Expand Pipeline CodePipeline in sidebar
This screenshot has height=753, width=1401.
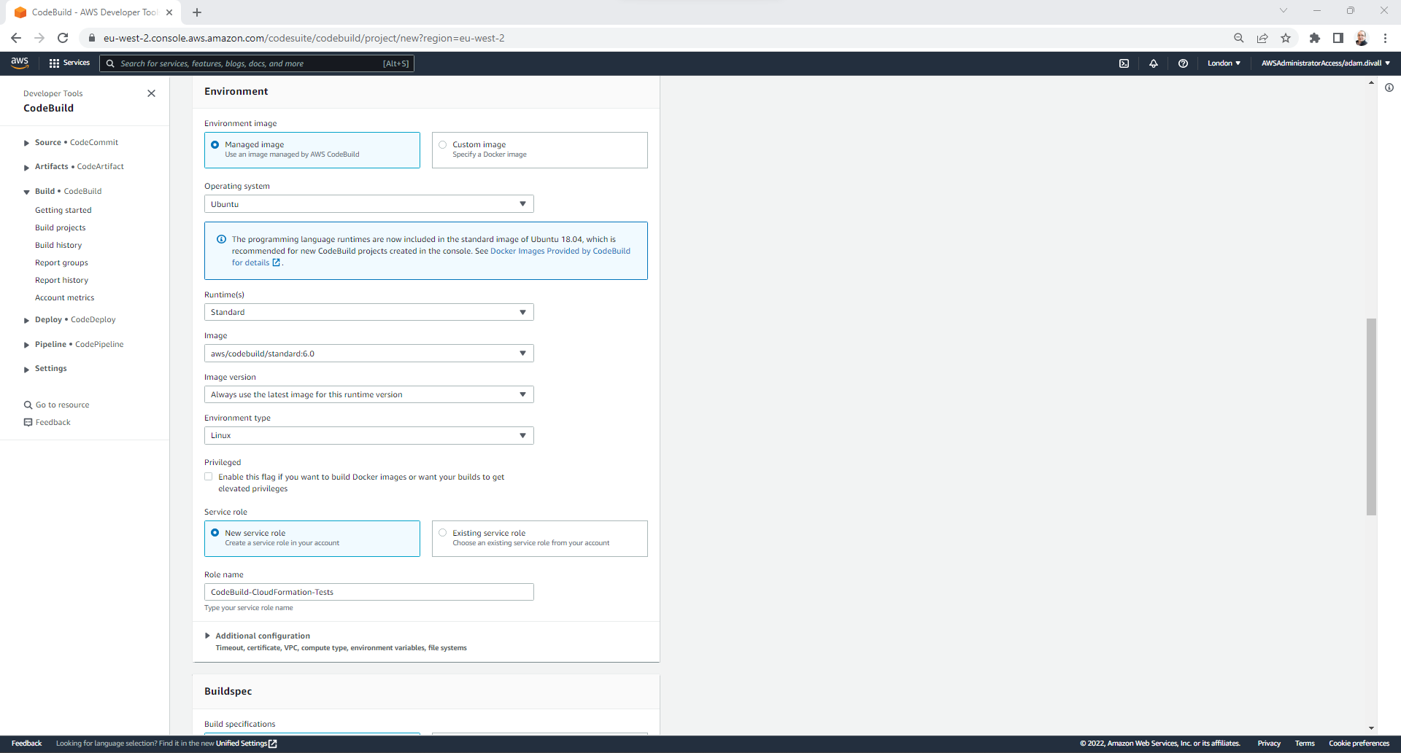click(26, 345)
